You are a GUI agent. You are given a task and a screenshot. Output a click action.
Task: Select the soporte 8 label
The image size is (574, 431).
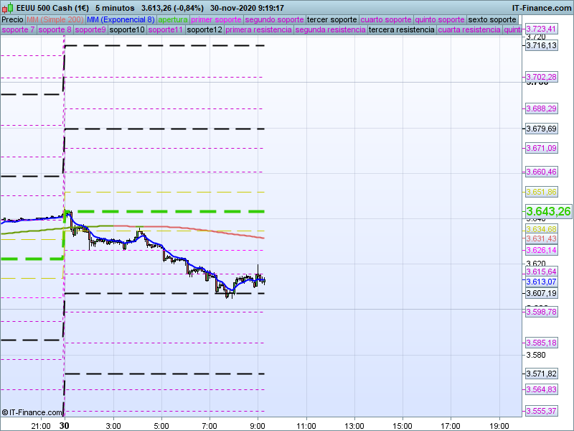(x=55, y=29)
